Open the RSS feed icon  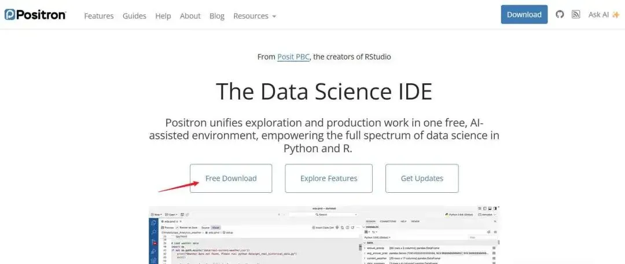pyautogui.click(x=576, y=14)
